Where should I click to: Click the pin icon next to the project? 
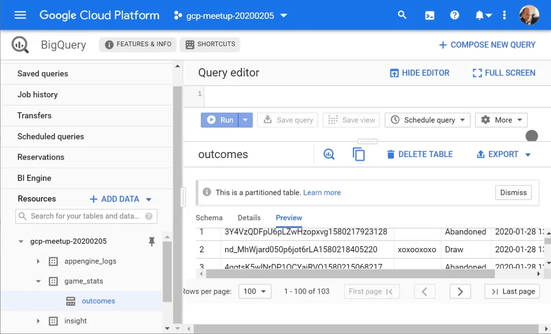pyautogui.click(x=151, y=241)
